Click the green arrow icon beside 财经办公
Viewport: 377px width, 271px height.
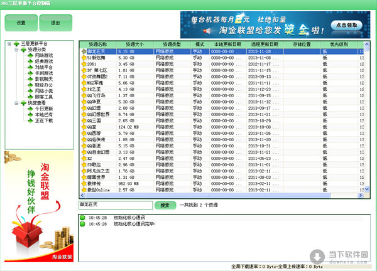tap(30, 85)
